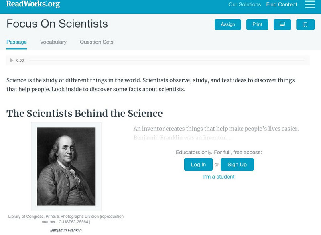Click the projector display mode icon
The width and height of the screenshot is (321, 235).
tap(282, 24)
